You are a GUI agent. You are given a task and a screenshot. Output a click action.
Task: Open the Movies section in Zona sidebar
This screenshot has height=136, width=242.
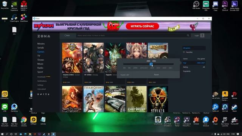41,44
